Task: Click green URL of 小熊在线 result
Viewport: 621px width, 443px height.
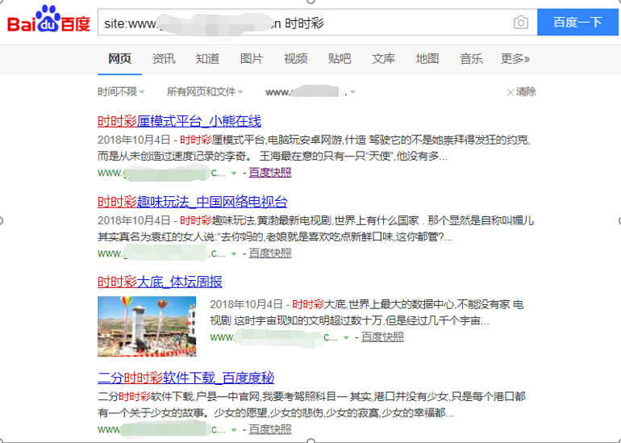Action: [x=161, y=173]
